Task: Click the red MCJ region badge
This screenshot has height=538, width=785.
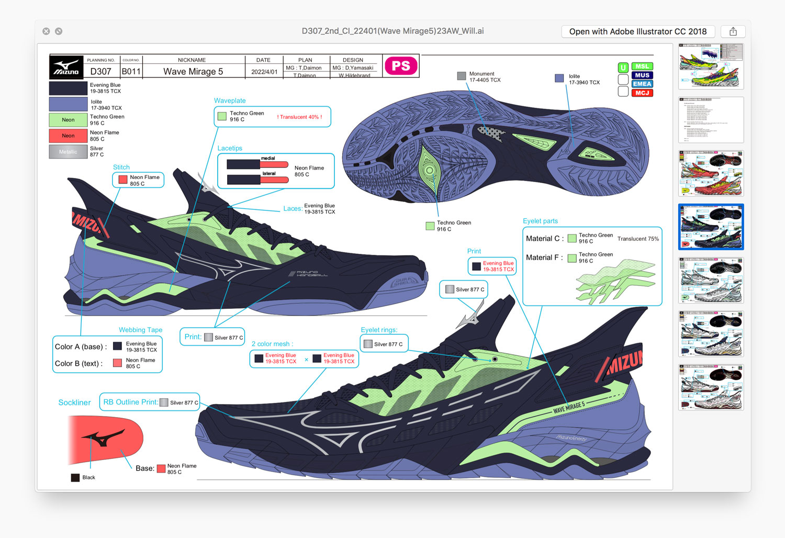Action: pyautogui.click(x=642, y=93)
